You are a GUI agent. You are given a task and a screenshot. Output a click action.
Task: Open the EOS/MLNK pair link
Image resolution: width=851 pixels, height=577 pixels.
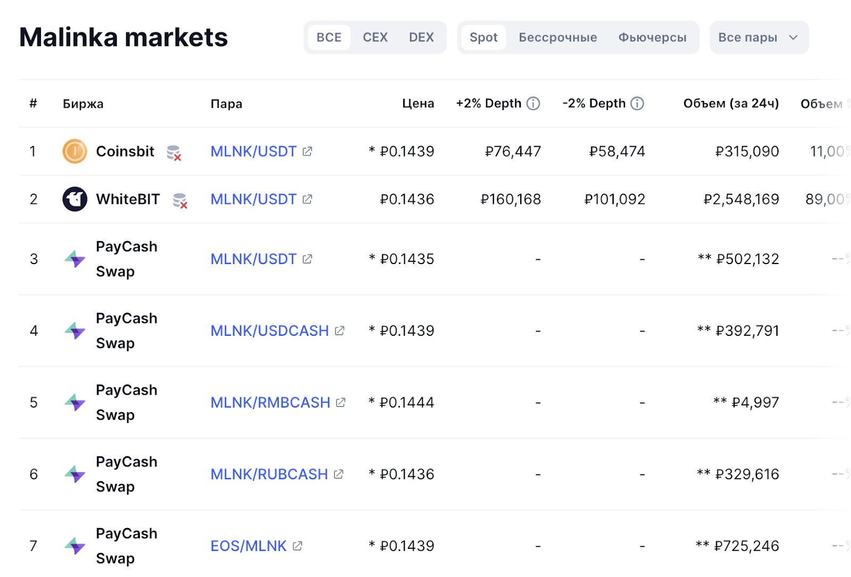click(x=248, y=546)
